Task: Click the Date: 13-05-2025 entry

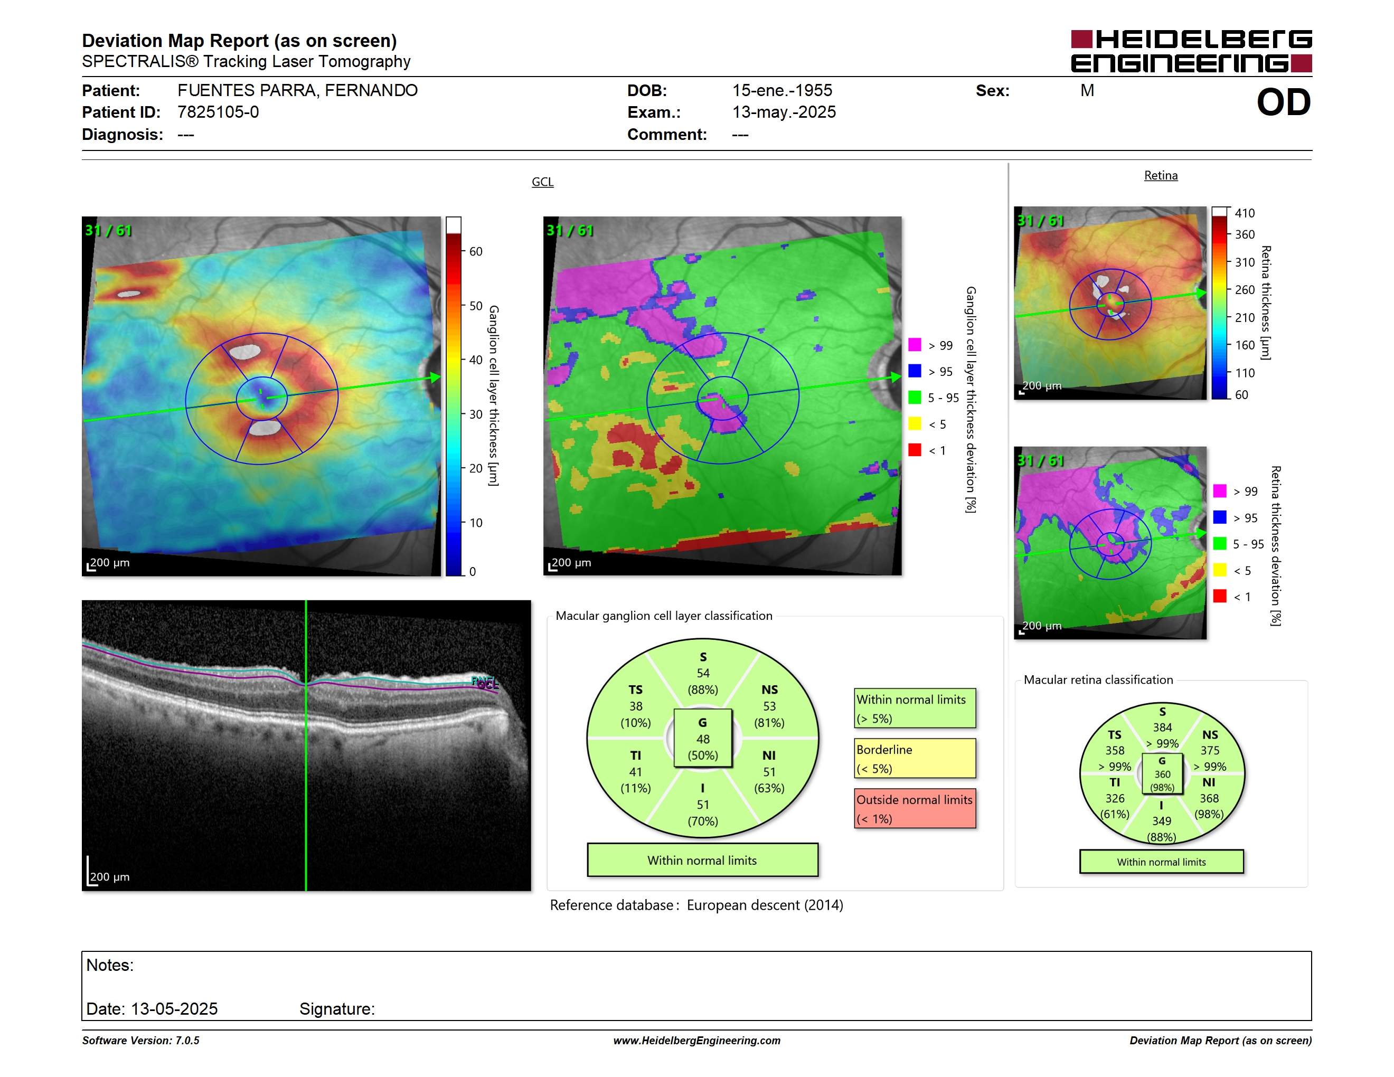Action: [x=152, y=1009]
